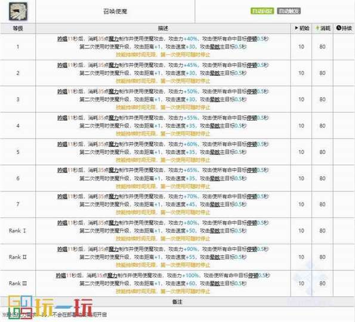The height and width of the screenshot is (322, 355).
Task: Click the 等级 column header
Action: (x=18, y=28)
